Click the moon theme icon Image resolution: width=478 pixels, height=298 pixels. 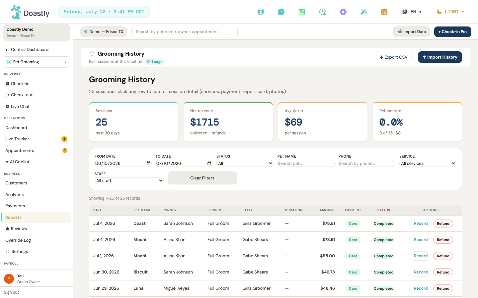point(439,12)
